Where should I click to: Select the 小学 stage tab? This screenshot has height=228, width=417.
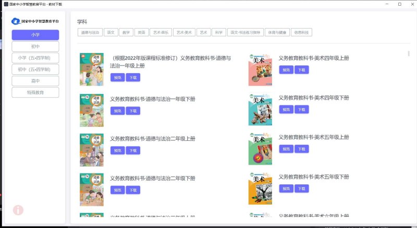click(35, 35)
